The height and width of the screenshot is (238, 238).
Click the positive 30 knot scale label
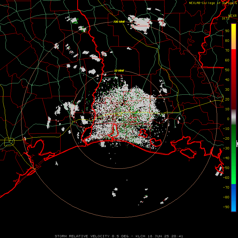pos(227,90)
